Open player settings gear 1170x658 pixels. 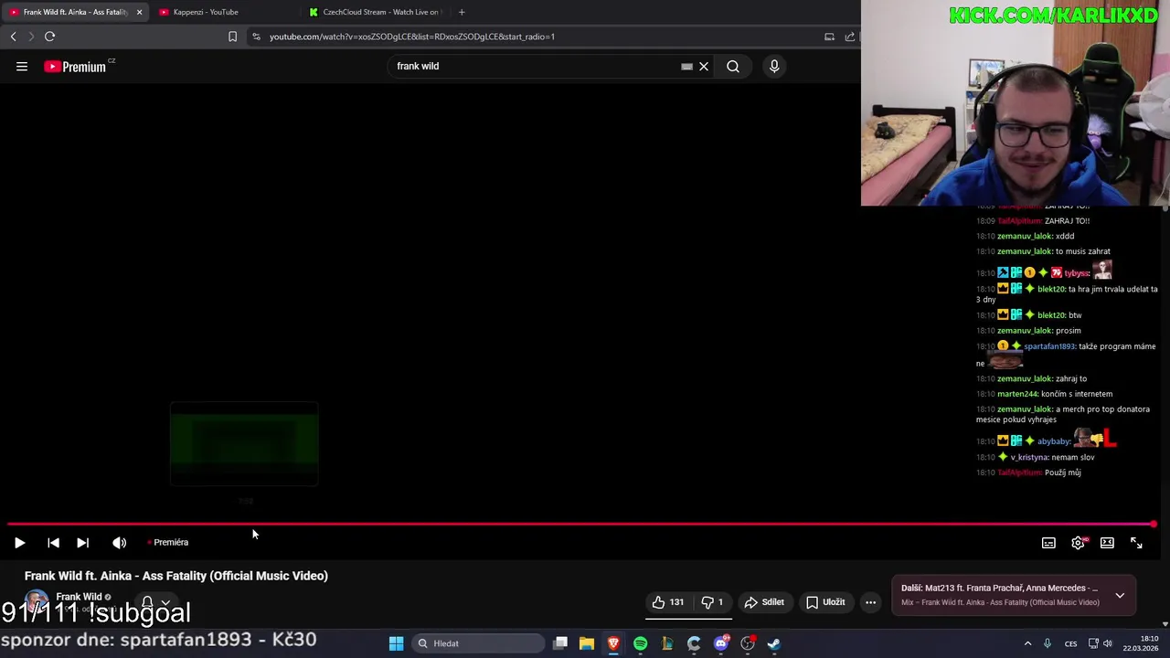point(1079,543)
